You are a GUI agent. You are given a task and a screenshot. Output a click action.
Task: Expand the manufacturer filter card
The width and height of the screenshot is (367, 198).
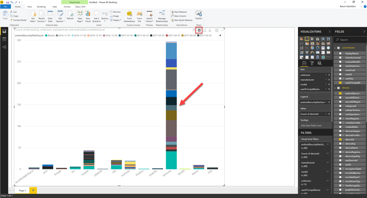[328, 162]
